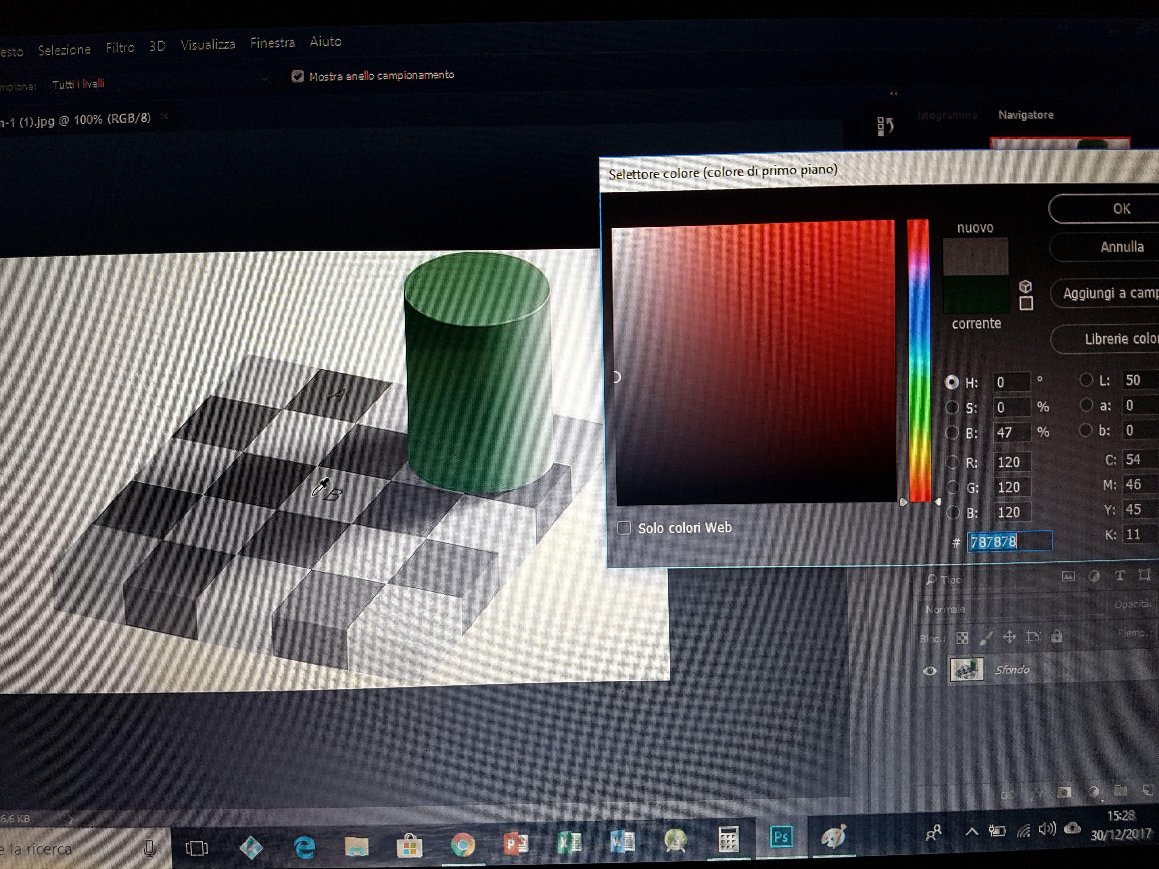The width and height of the screenshot is (1159, 869).
Task: Open the Calculator from the taskbar
Action: point(728,839)
